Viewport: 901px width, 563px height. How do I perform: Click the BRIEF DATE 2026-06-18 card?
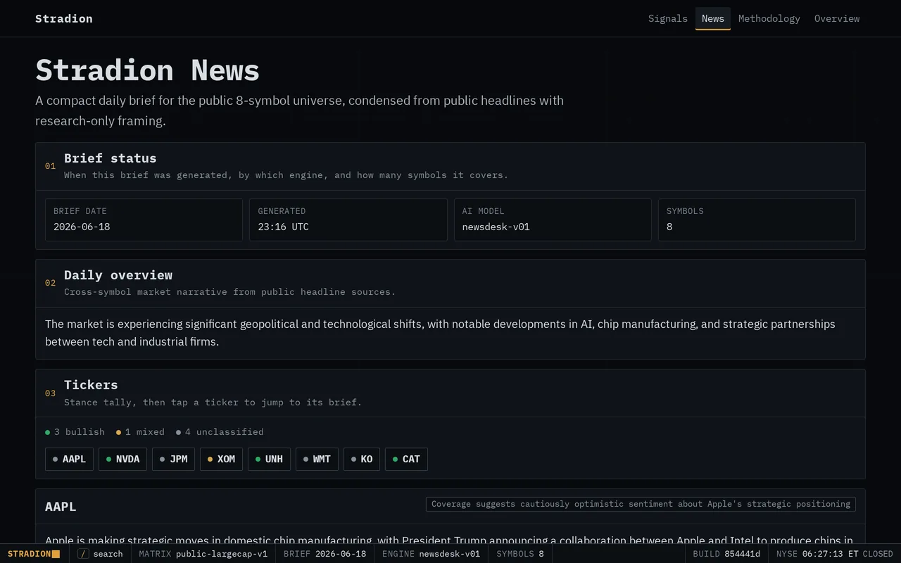(x=144, y=220)
